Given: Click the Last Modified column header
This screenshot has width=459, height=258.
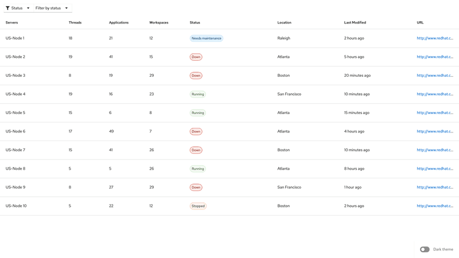Looking at the screenshot, I should (x=355, y=22).
